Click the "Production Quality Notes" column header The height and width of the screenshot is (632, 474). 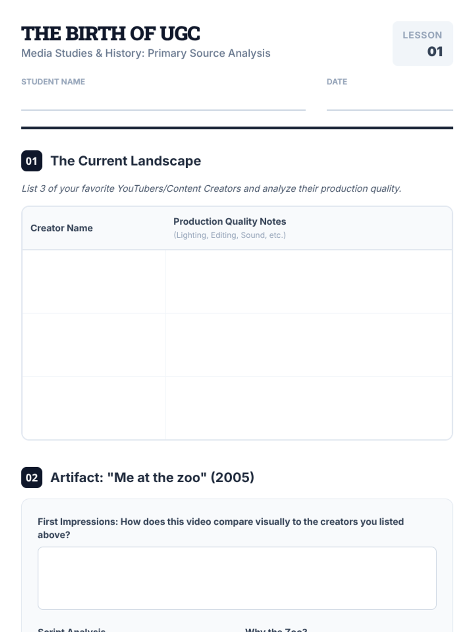(x=229, y=222)
